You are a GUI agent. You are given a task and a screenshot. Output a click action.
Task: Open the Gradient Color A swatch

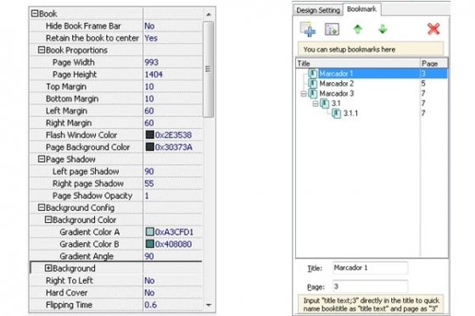[x=149, y=232]
